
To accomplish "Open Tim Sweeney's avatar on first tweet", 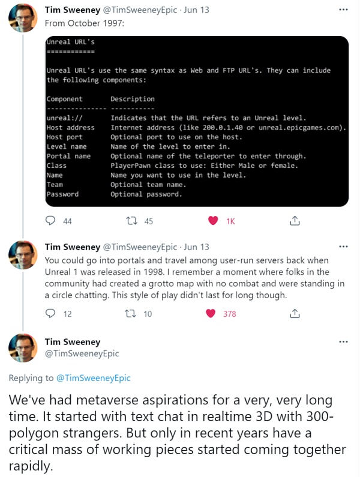I will (x=23, y=17).
